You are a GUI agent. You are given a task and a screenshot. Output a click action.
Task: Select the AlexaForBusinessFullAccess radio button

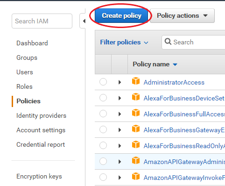coord(103,114)
